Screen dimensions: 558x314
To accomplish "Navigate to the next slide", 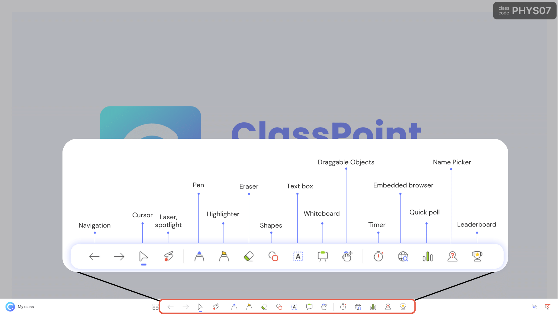I will [185, 307].
